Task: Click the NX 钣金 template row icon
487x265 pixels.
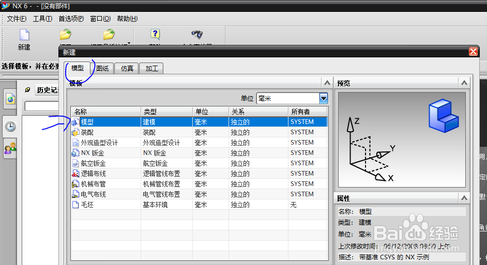Action: [x=75, y=153]
